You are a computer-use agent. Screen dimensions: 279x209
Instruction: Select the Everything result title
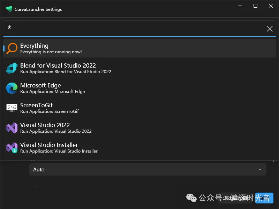point(34,46)
